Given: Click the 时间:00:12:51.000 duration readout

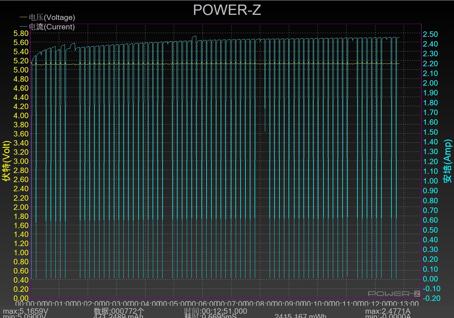Looking at the screenshot, I should [x=215, y=311].
